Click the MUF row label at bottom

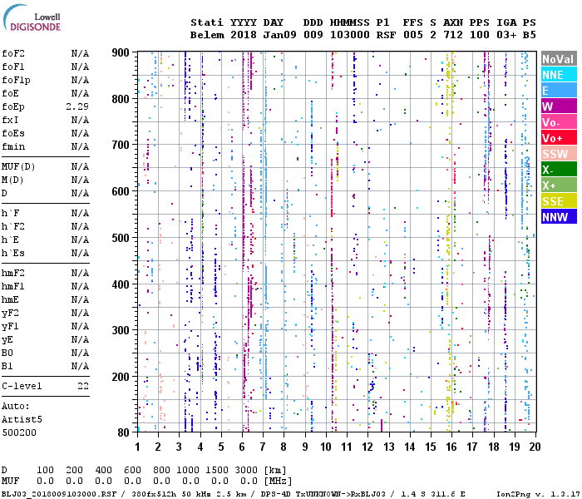coord(10,482)
